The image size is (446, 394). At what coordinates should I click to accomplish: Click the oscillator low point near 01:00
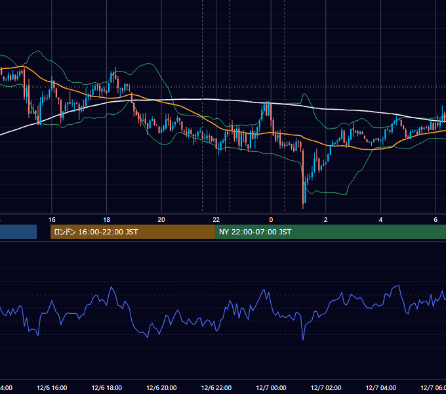pos(303,338)
